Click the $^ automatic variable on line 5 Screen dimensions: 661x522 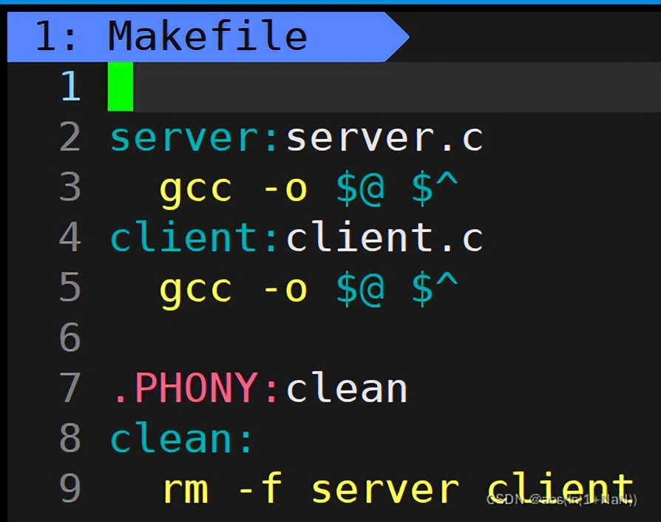click(436, 288)
